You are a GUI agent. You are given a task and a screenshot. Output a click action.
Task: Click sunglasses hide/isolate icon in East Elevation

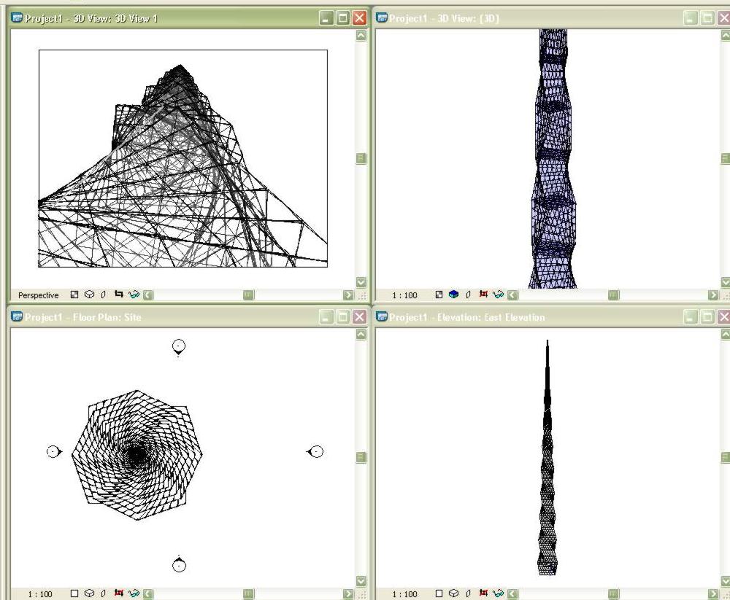click(x=498, y=593)
